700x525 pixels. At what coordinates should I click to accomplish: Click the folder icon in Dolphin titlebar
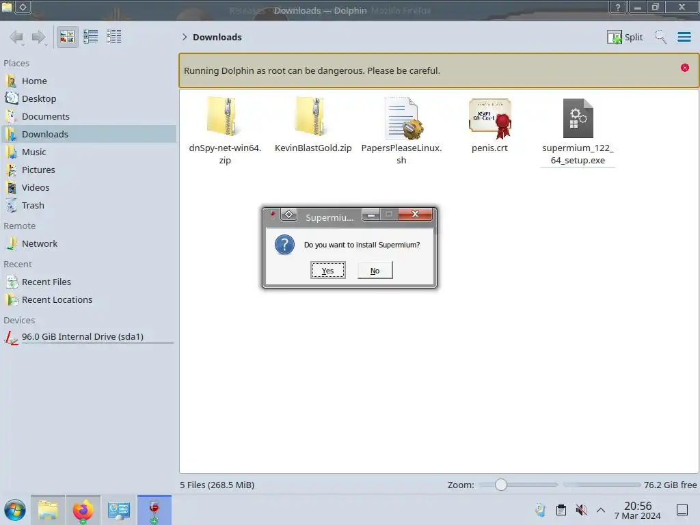(7, 7)
